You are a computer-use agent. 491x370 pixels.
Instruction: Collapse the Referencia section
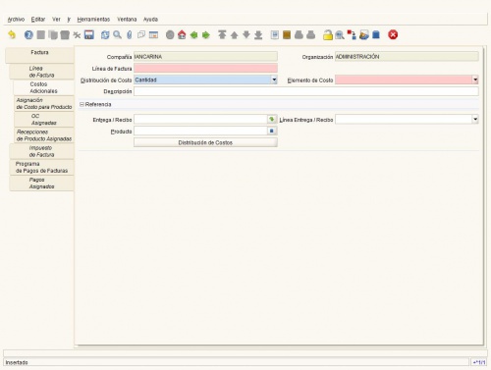coord(82,104)
